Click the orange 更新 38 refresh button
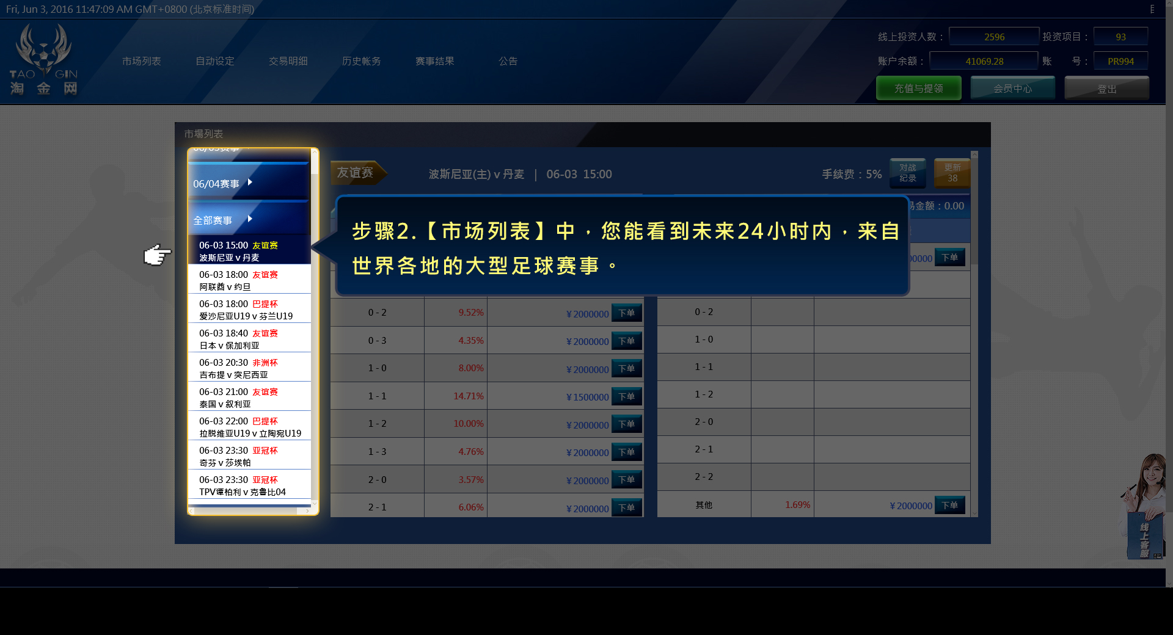Viewport: 1173px width, 635px height. 952,173
